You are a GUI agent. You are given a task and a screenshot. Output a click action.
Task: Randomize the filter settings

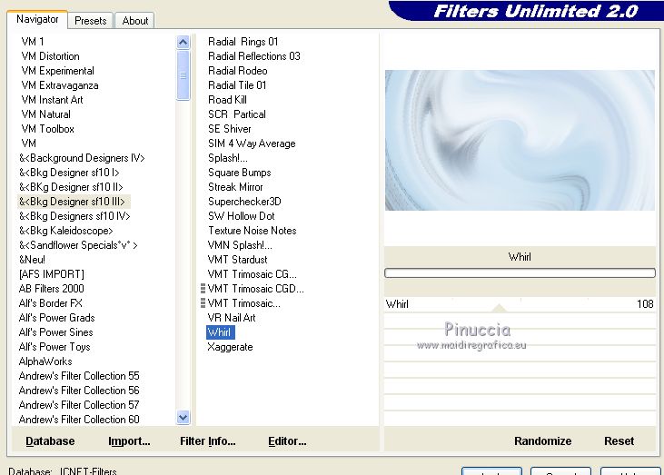(542, 441)
